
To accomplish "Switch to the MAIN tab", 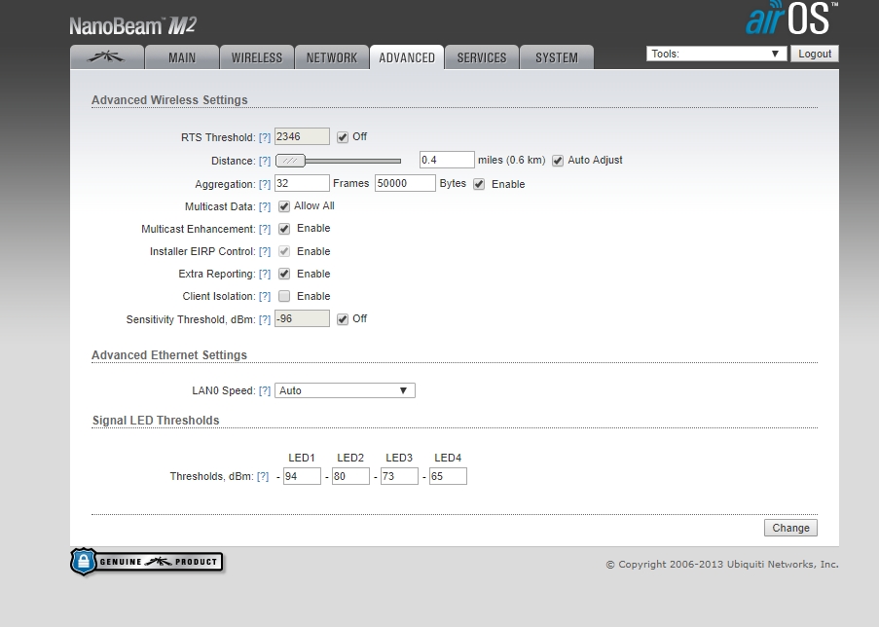I will coord(182,57).
